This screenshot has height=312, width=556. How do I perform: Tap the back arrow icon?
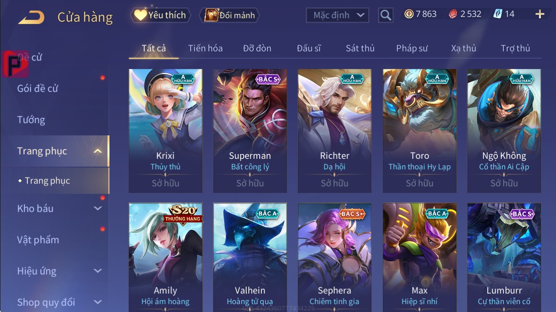[31, 17]
